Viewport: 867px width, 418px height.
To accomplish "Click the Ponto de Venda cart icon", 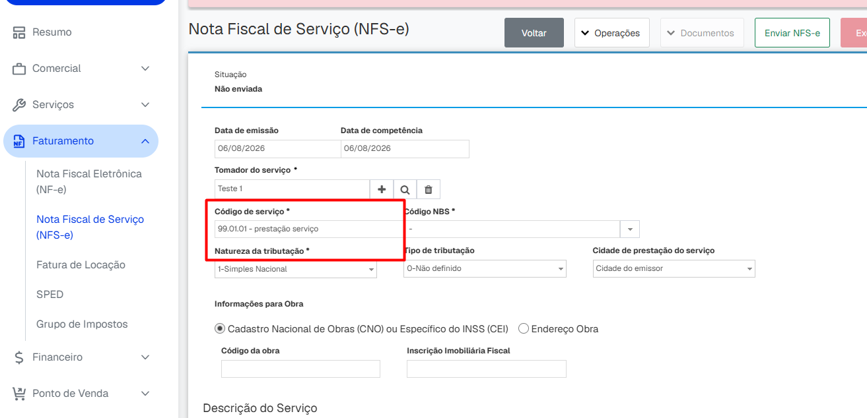I will (x=19, y=394).
